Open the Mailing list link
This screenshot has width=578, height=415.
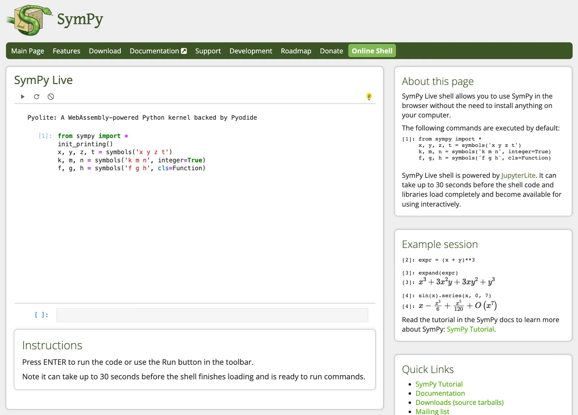tap(432, 411)
